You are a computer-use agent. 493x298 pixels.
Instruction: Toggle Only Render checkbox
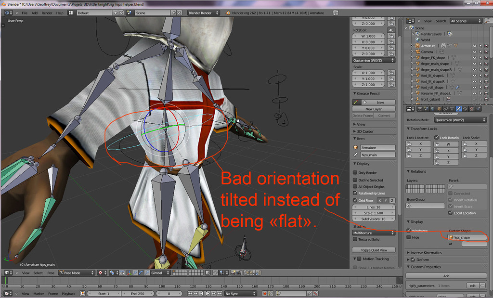click(355, 172)
